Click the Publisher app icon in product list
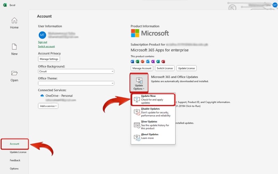This screenshot has height=174, width=278. coord(158,62)
